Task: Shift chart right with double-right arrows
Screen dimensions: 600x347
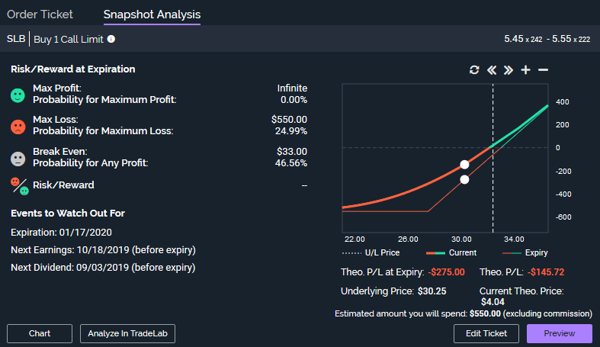Action: coord(509,70)
